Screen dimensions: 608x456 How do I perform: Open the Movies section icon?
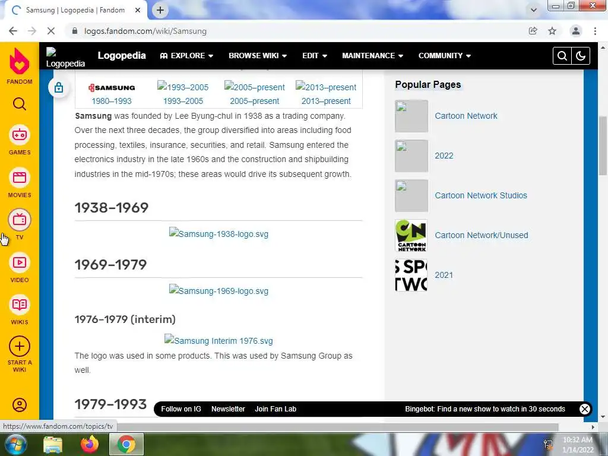[20, 178]
